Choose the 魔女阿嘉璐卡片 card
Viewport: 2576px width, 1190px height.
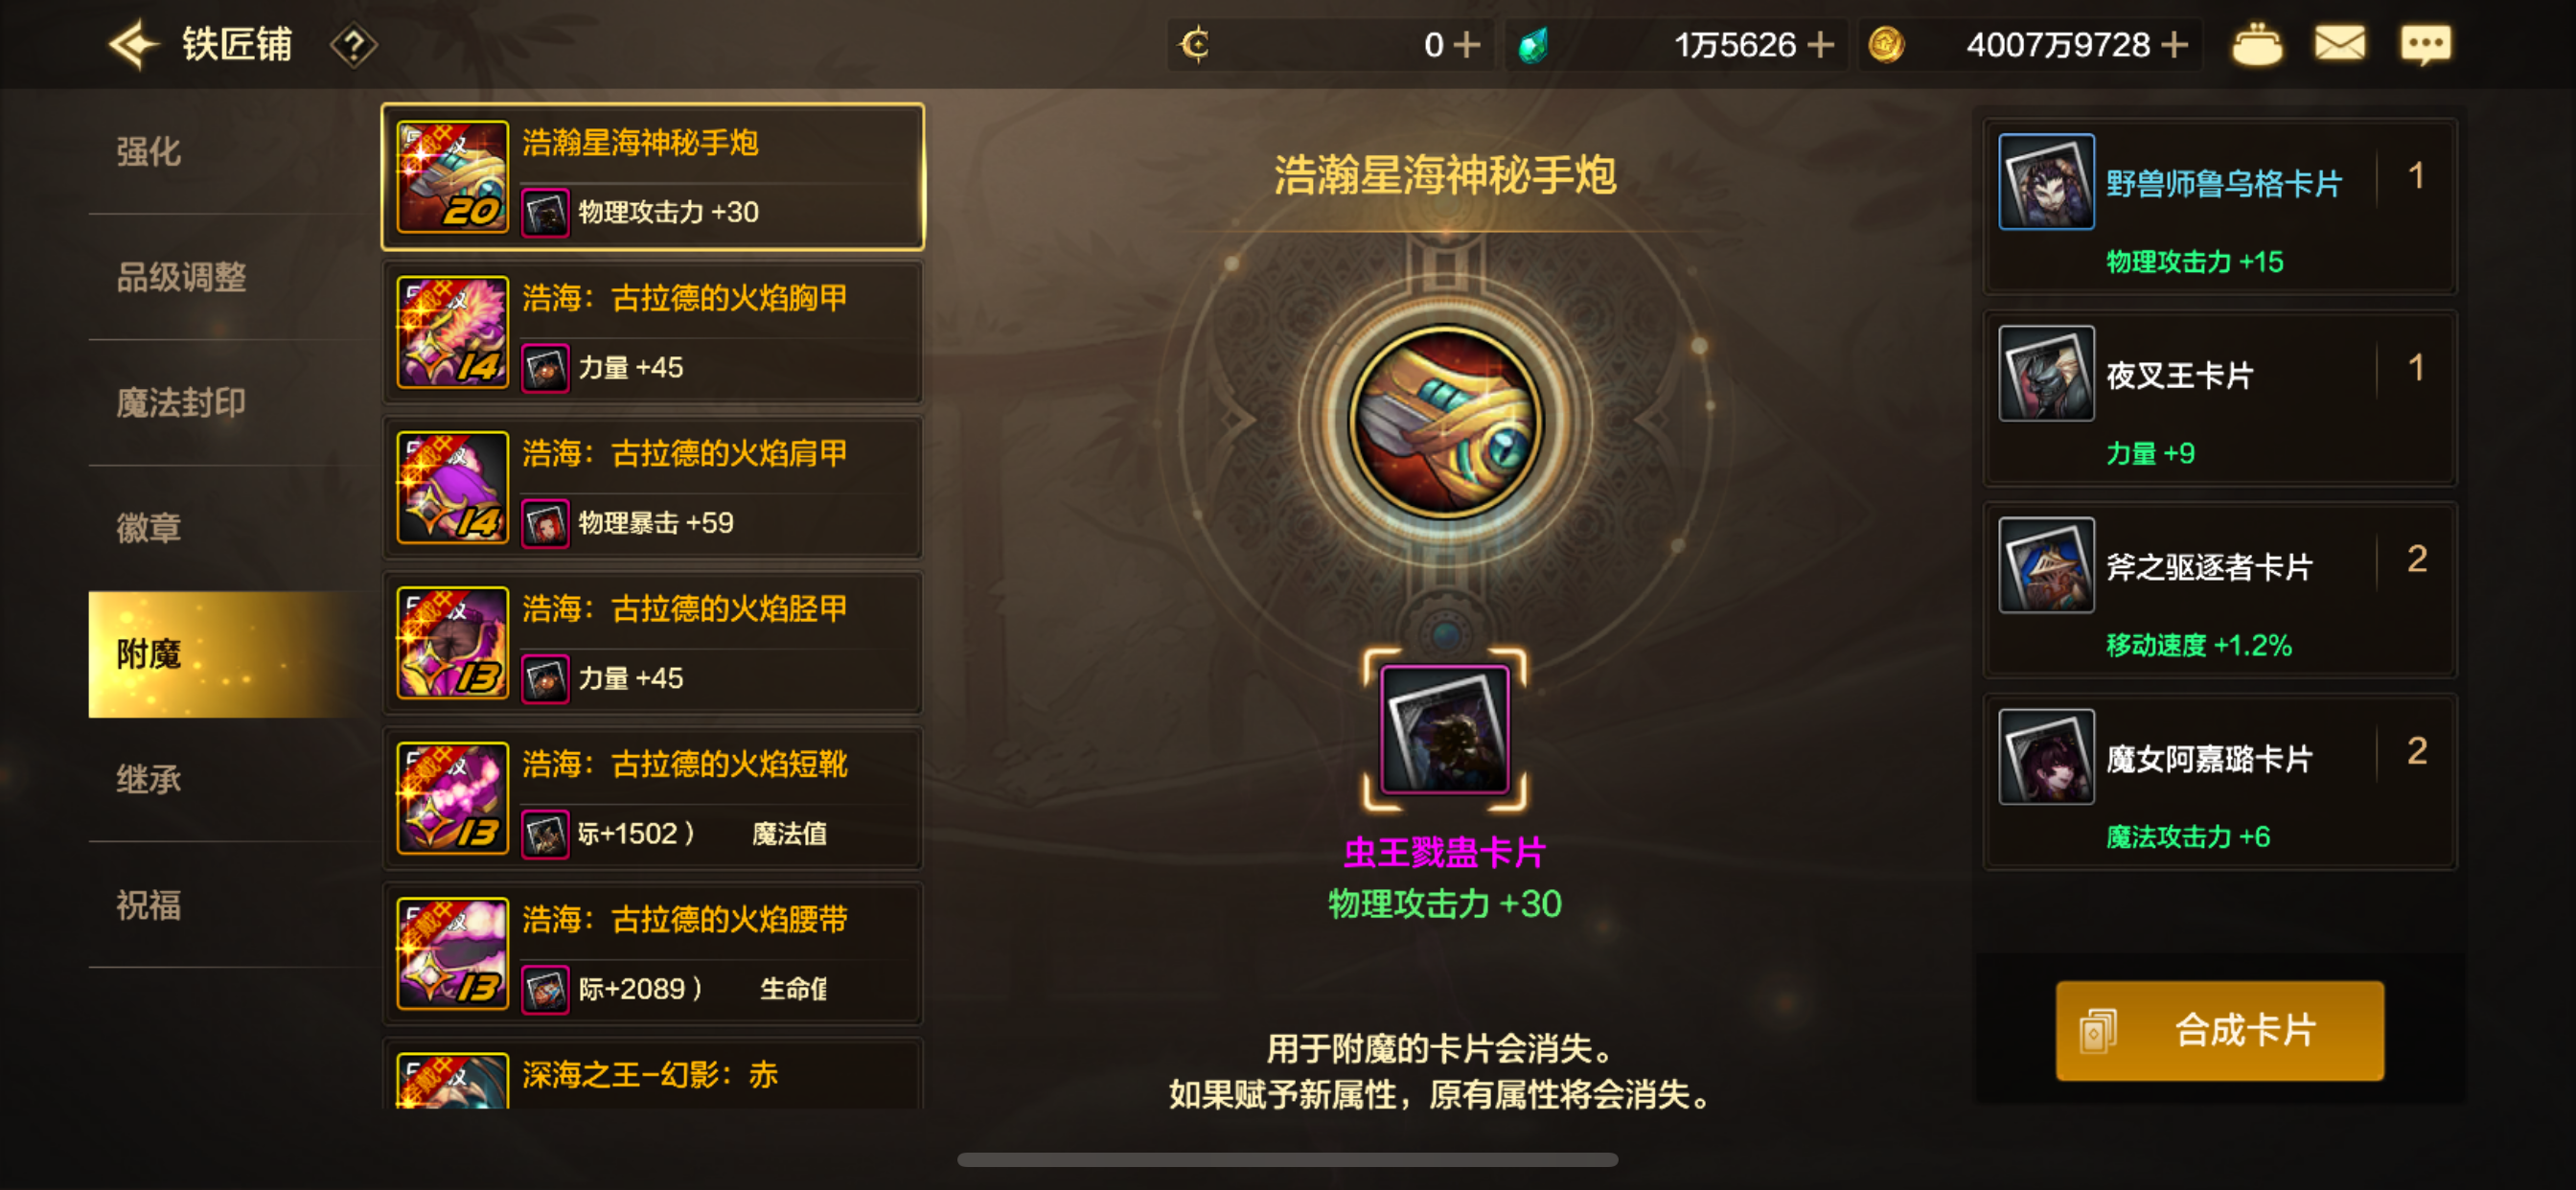coord(2220,782)
